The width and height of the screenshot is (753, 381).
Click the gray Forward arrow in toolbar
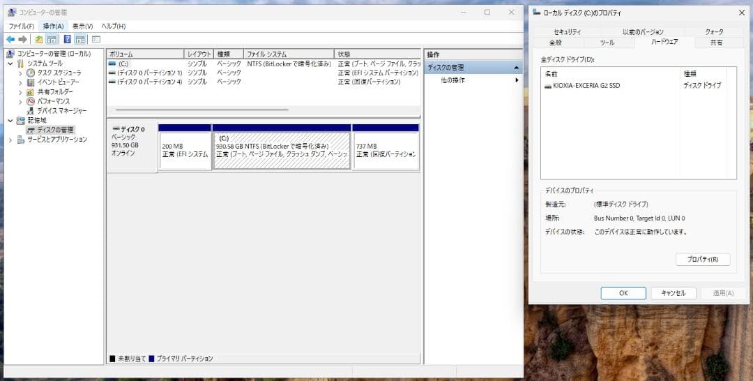pyautogui.click(x=22, y=39)
